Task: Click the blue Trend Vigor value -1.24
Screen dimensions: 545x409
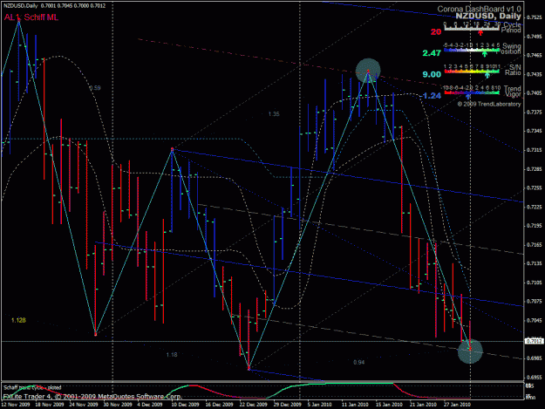Action: pyautogui.click(x=430, y=96)
